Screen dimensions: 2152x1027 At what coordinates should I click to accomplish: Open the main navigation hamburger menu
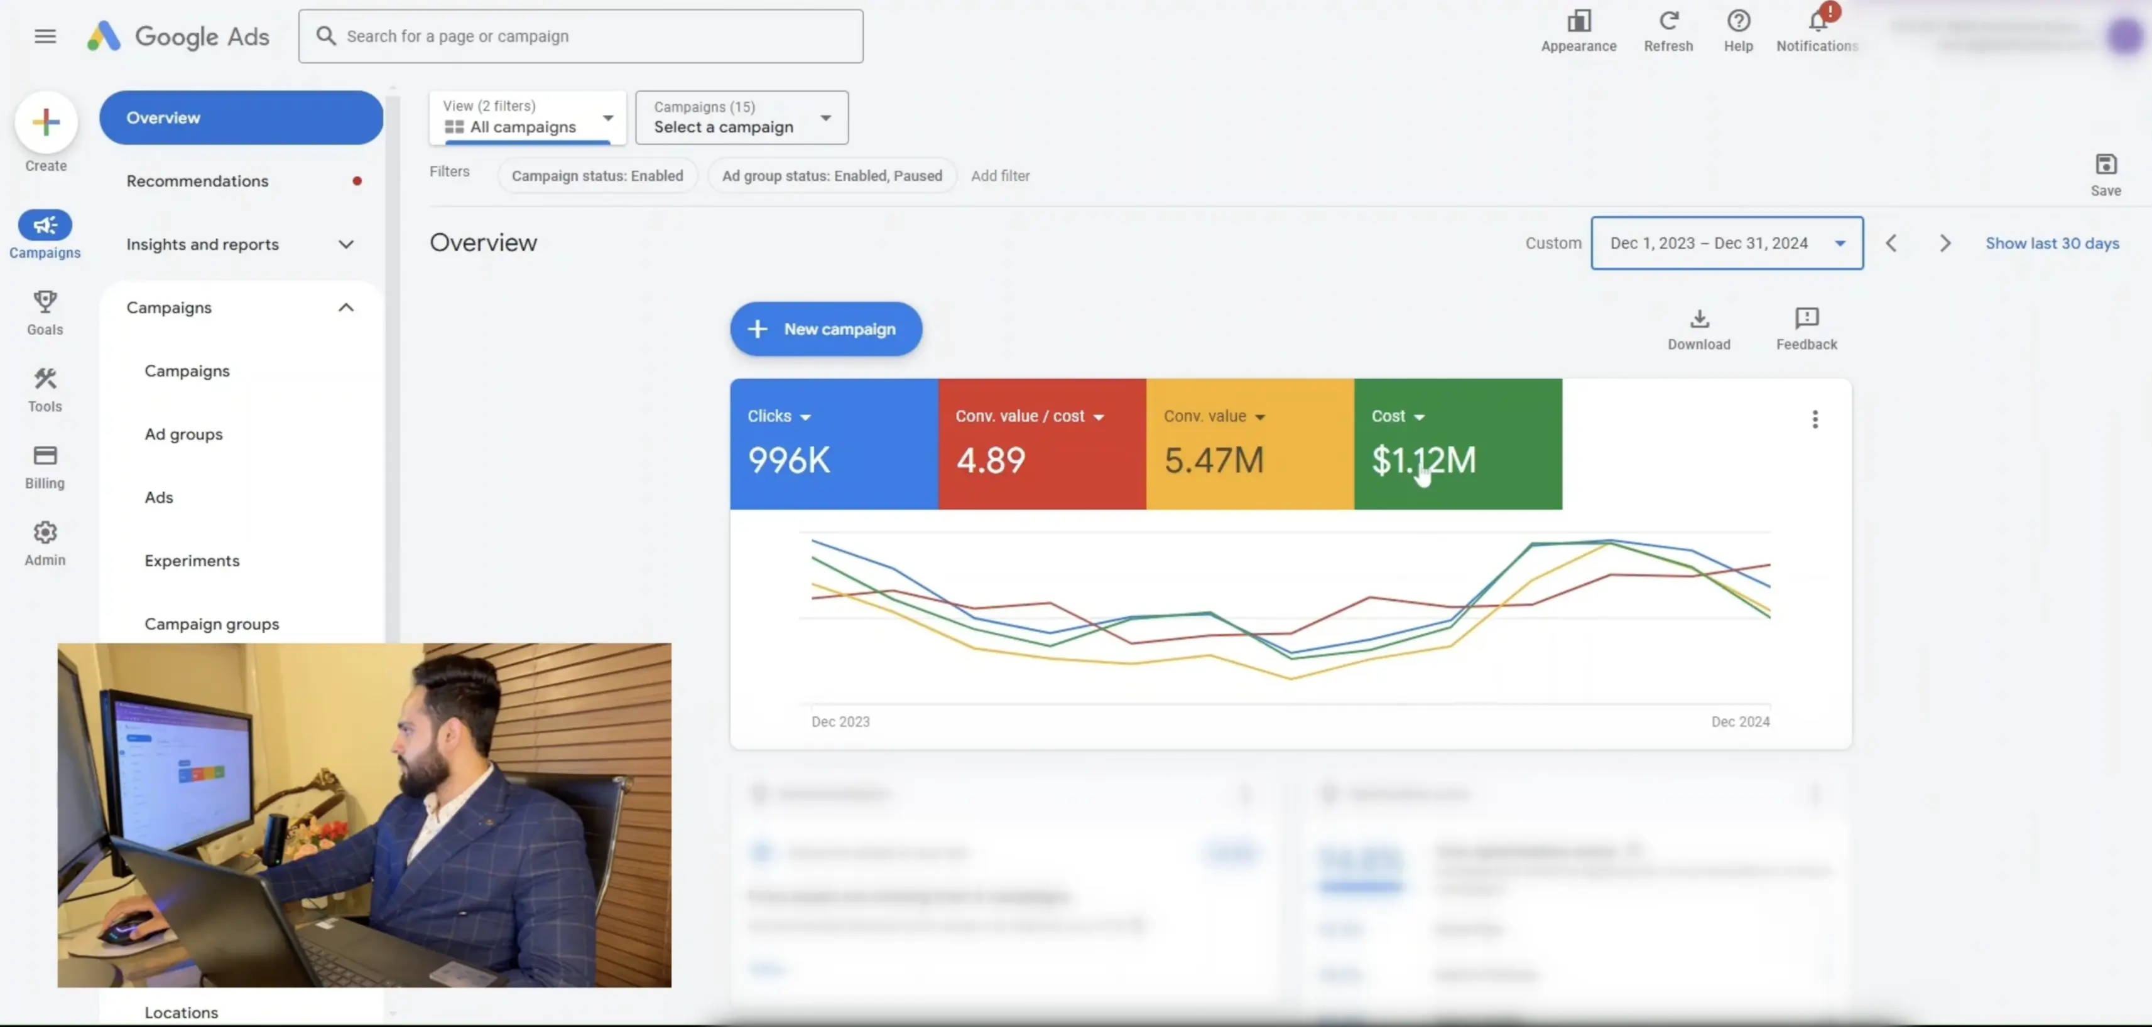click(45, 35)
